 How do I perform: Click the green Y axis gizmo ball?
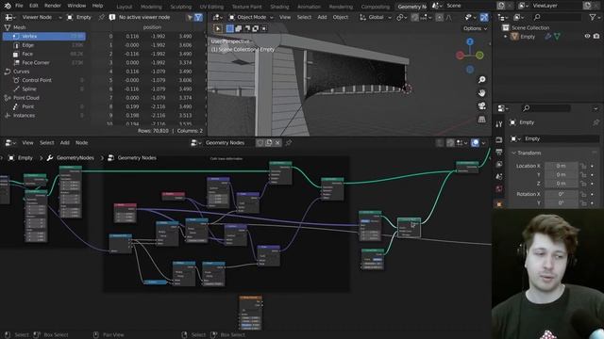(x=479, y=56)
